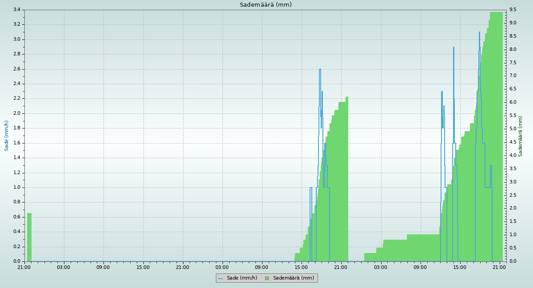Click the chart title Sademäärä (mm)

pos(266,5)
